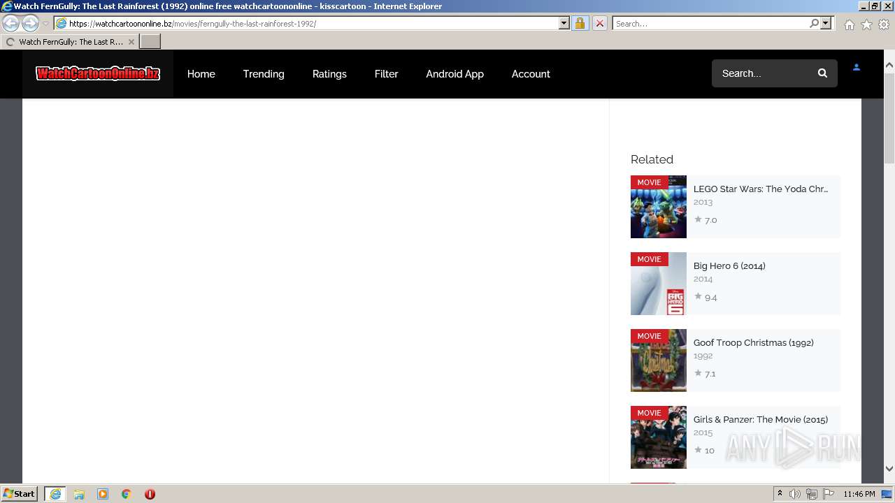
Task: Open a new blank tab
Action: (x=150, y=42)
